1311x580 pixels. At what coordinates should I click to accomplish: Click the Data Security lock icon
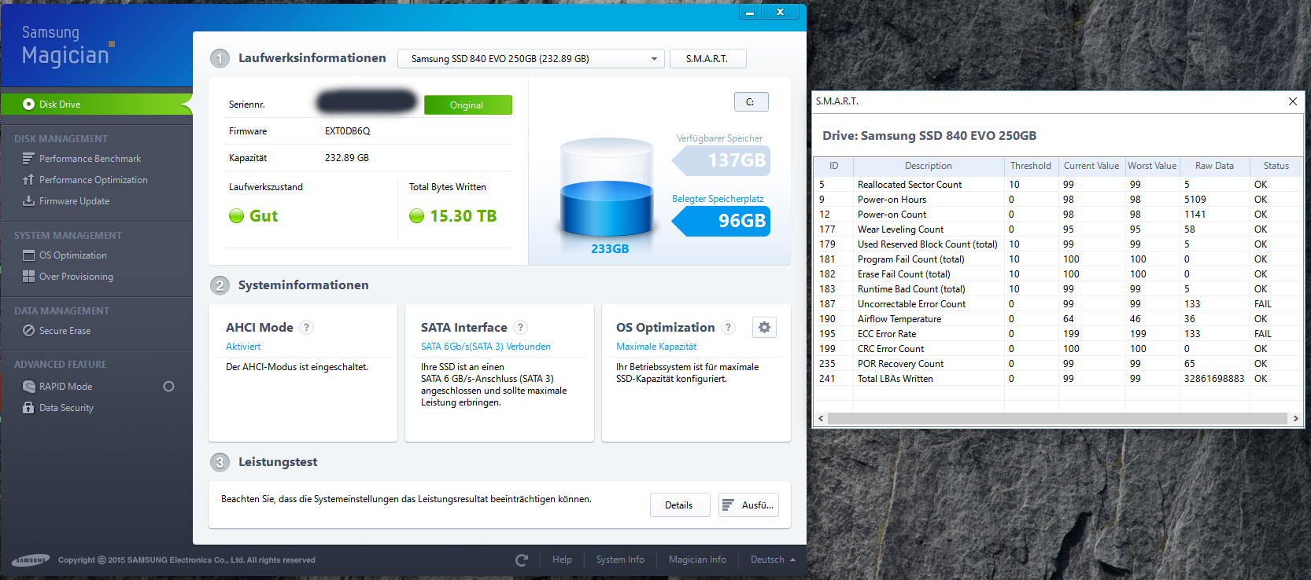(28, 407)
